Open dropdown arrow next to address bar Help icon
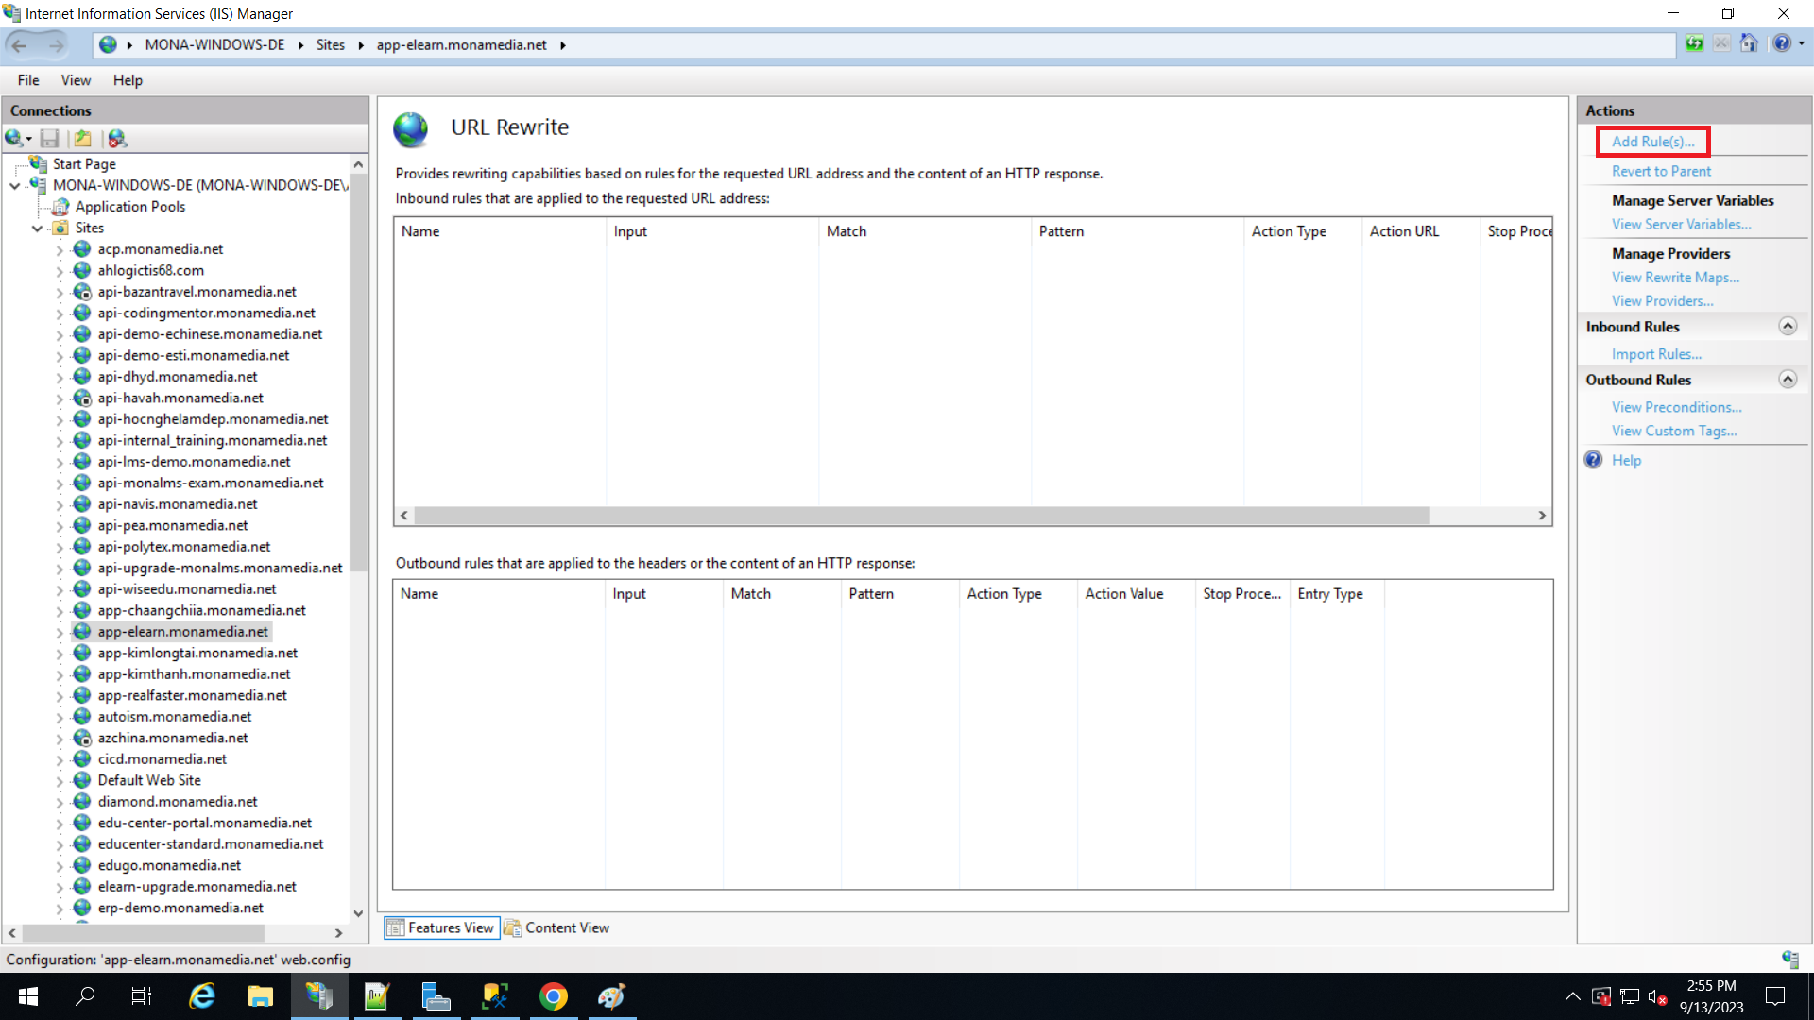 pyautogui.click(x=1802, y=43)
